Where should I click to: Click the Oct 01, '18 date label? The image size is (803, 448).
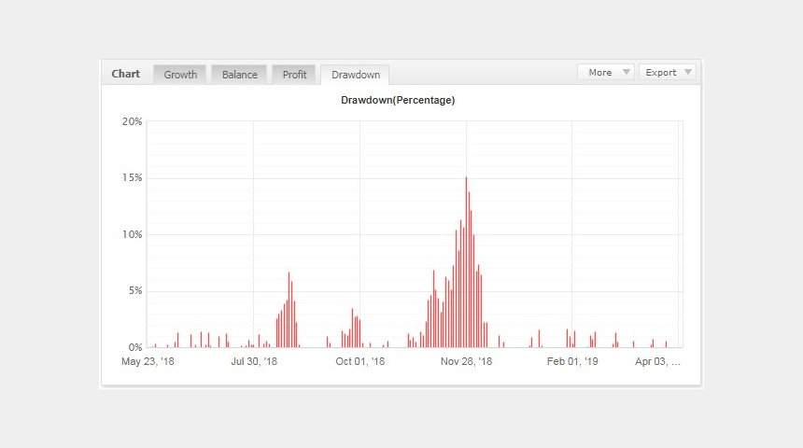360,361
